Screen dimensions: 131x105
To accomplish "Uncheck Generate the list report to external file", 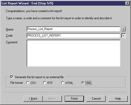I will 12,77.
